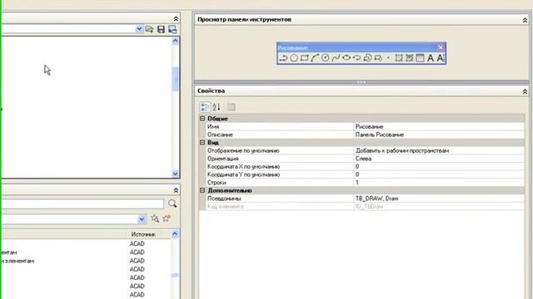Click the 'Отображение по умолчанию' label
The image size is (533, 299).
click(x=243, y=150)
